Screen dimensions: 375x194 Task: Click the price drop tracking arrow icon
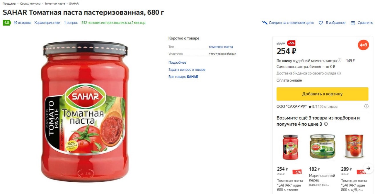(265, 23)
